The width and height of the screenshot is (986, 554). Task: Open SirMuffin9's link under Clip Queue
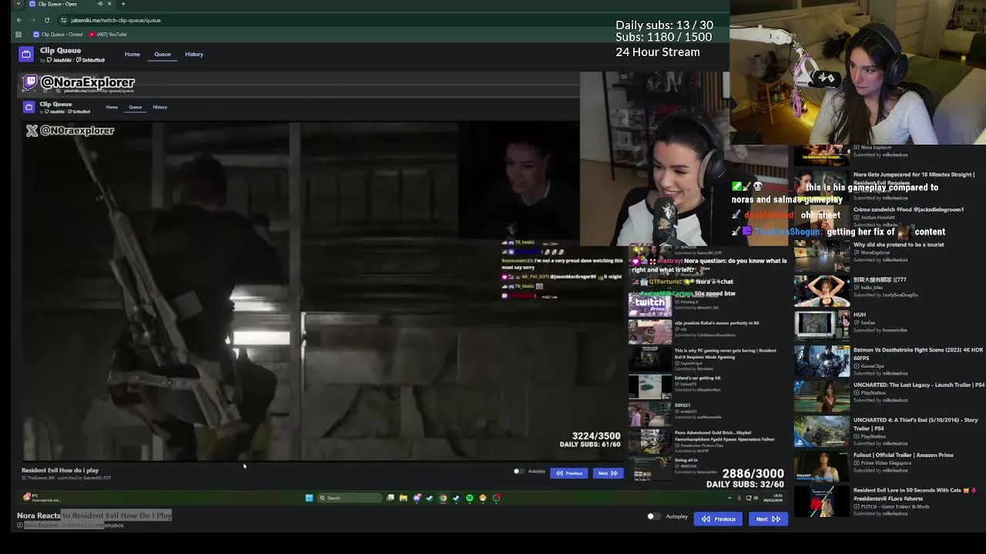92,60
